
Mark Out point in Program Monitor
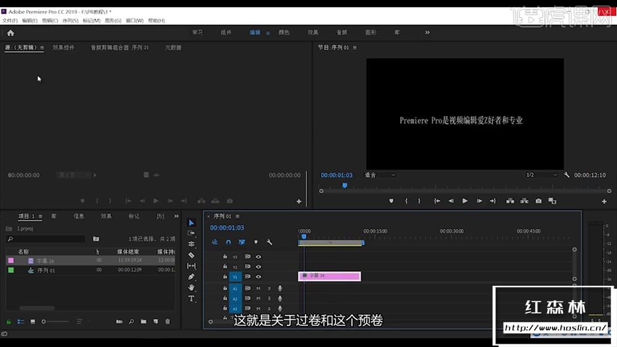pyautogui.click(x=419, y=201)
